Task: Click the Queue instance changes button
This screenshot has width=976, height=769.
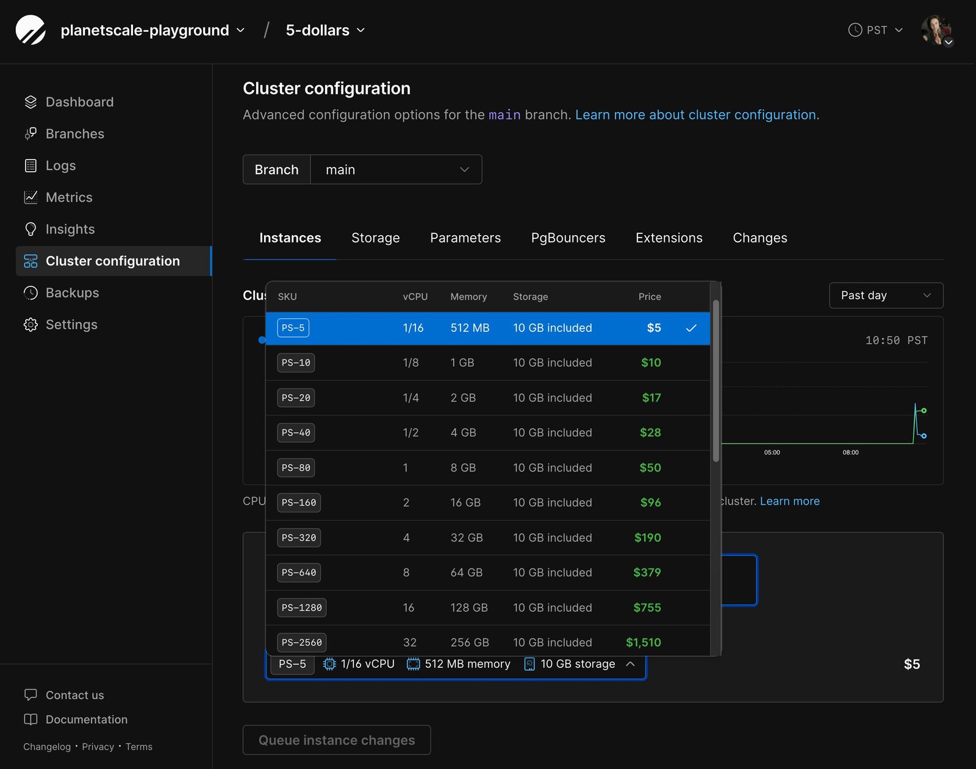Action: point(336,740)
